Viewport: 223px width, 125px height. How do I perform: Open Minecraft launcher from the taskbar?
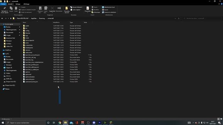click(111, 123)
